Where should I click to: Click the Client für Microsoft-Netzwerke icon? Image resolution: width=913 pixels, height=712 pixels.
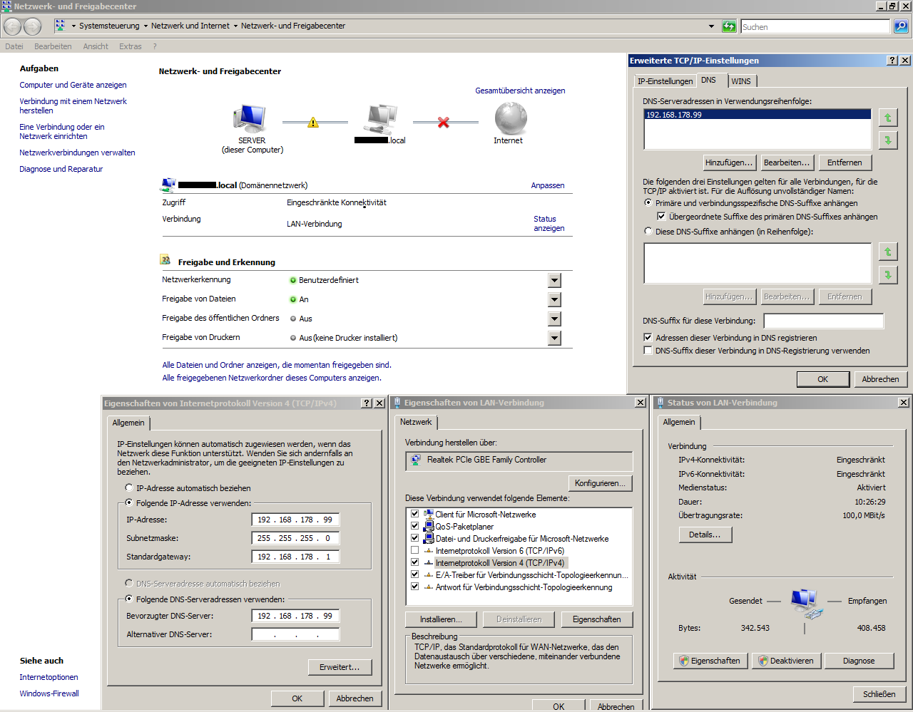[429, 514]
